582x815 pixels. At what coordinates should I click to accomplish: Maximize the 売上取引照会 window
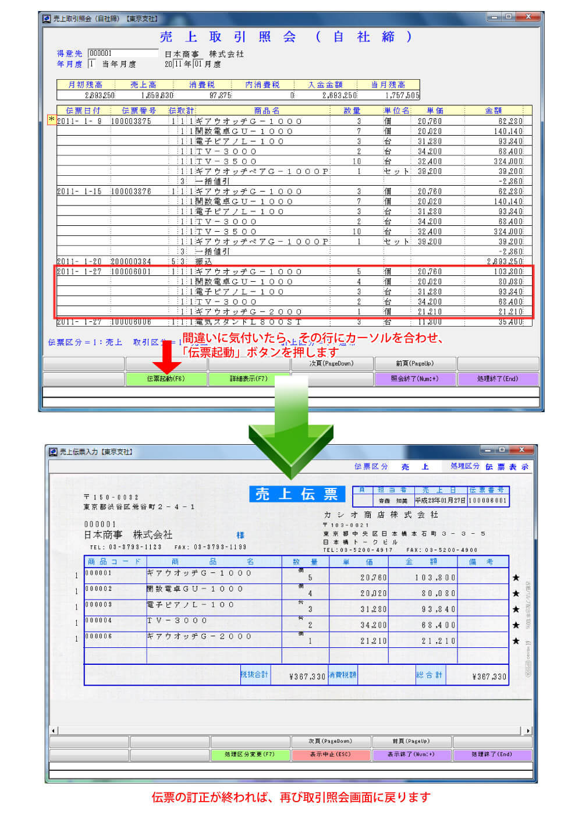[x=509, y=17]
